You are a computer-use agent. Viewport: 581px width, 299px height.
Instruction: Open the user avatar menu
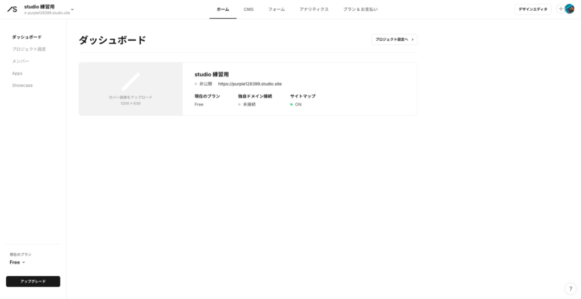coord(570,9)
